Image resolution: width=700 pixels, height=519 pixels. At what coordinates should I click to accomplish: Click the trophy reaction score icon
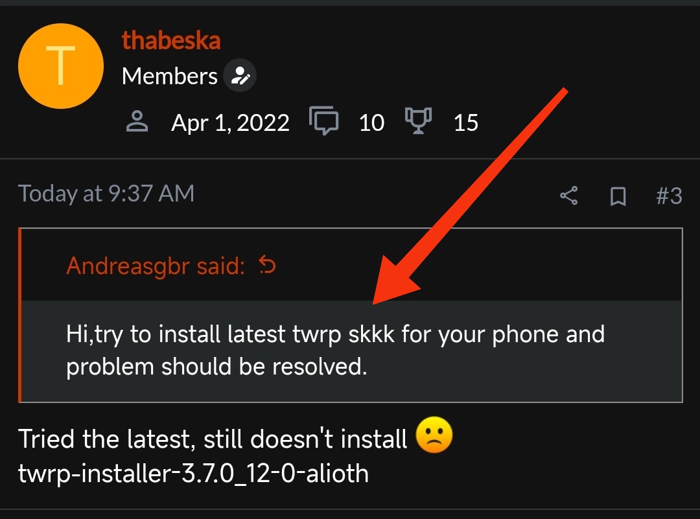click(x=418, y=121)
